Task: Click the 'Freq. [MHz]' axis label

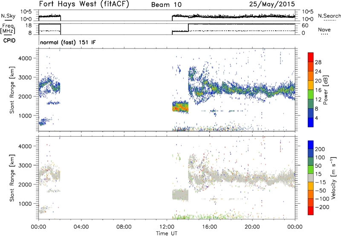Action: tap(8, 29)
